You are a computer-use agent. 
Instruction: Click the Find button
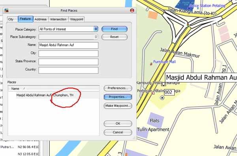(115, 29)
